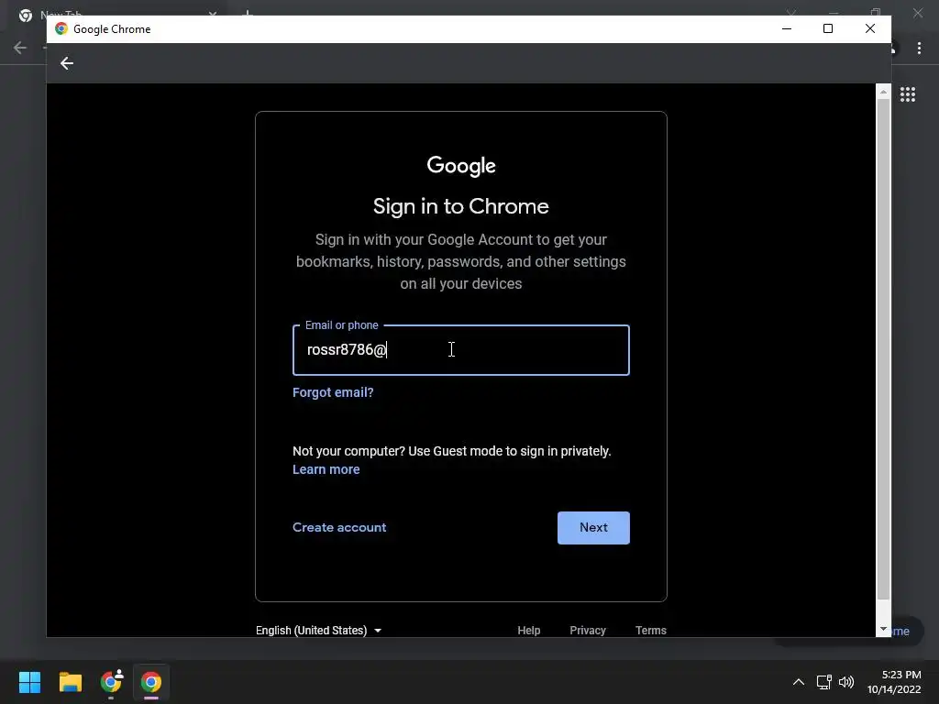This screenshot has height=704, width=939.
Task: Open the network status tray icon
Action: (x=824, y=682)
